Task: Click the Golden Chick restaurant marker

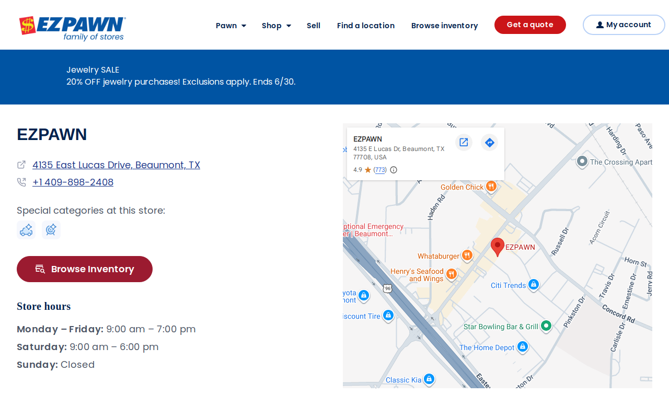Action: pyautogui.click(x=491, y=187)
